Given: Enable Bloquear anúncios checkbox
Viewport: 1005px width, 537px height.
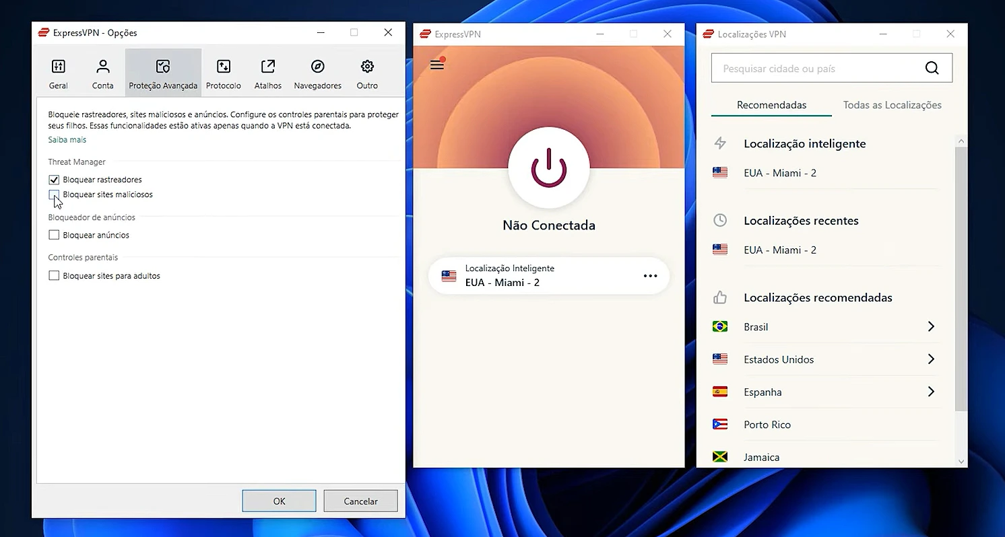Looking at the screenshot, I should click(54, 236).
